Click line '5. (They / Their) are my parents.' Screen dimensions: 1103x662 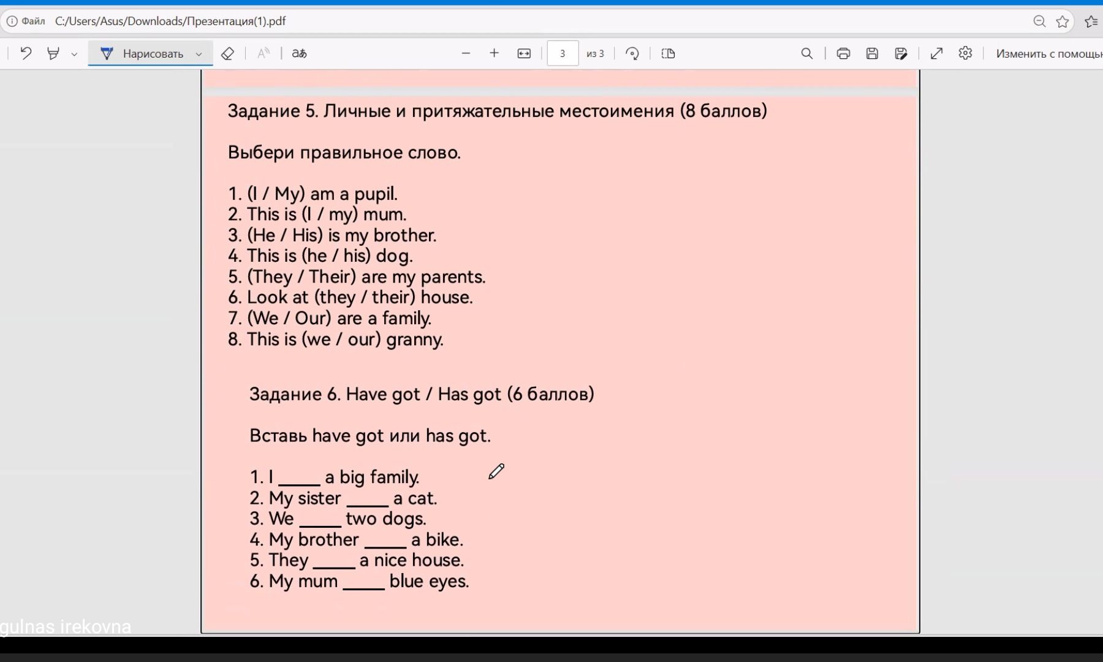(357, 276)
